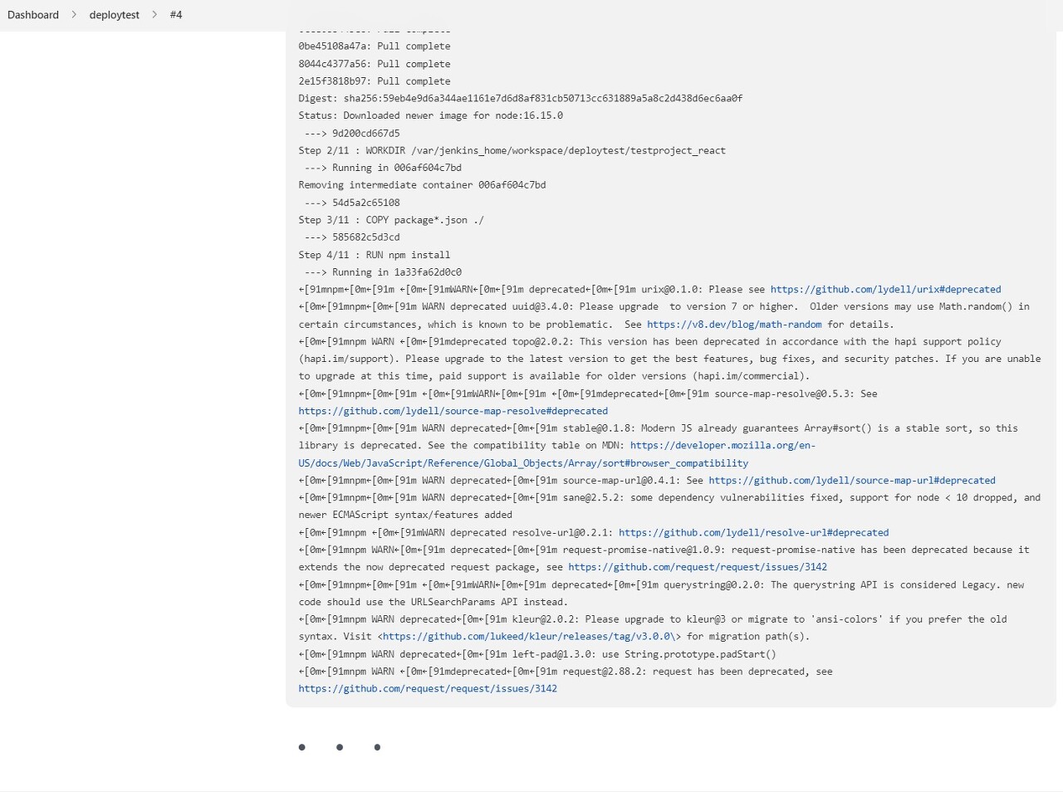This screenshot has height=792, width=1063.
Task: Click line 'Step 3/11 : COPY package*.json ./'
Action: coord(391,220)
